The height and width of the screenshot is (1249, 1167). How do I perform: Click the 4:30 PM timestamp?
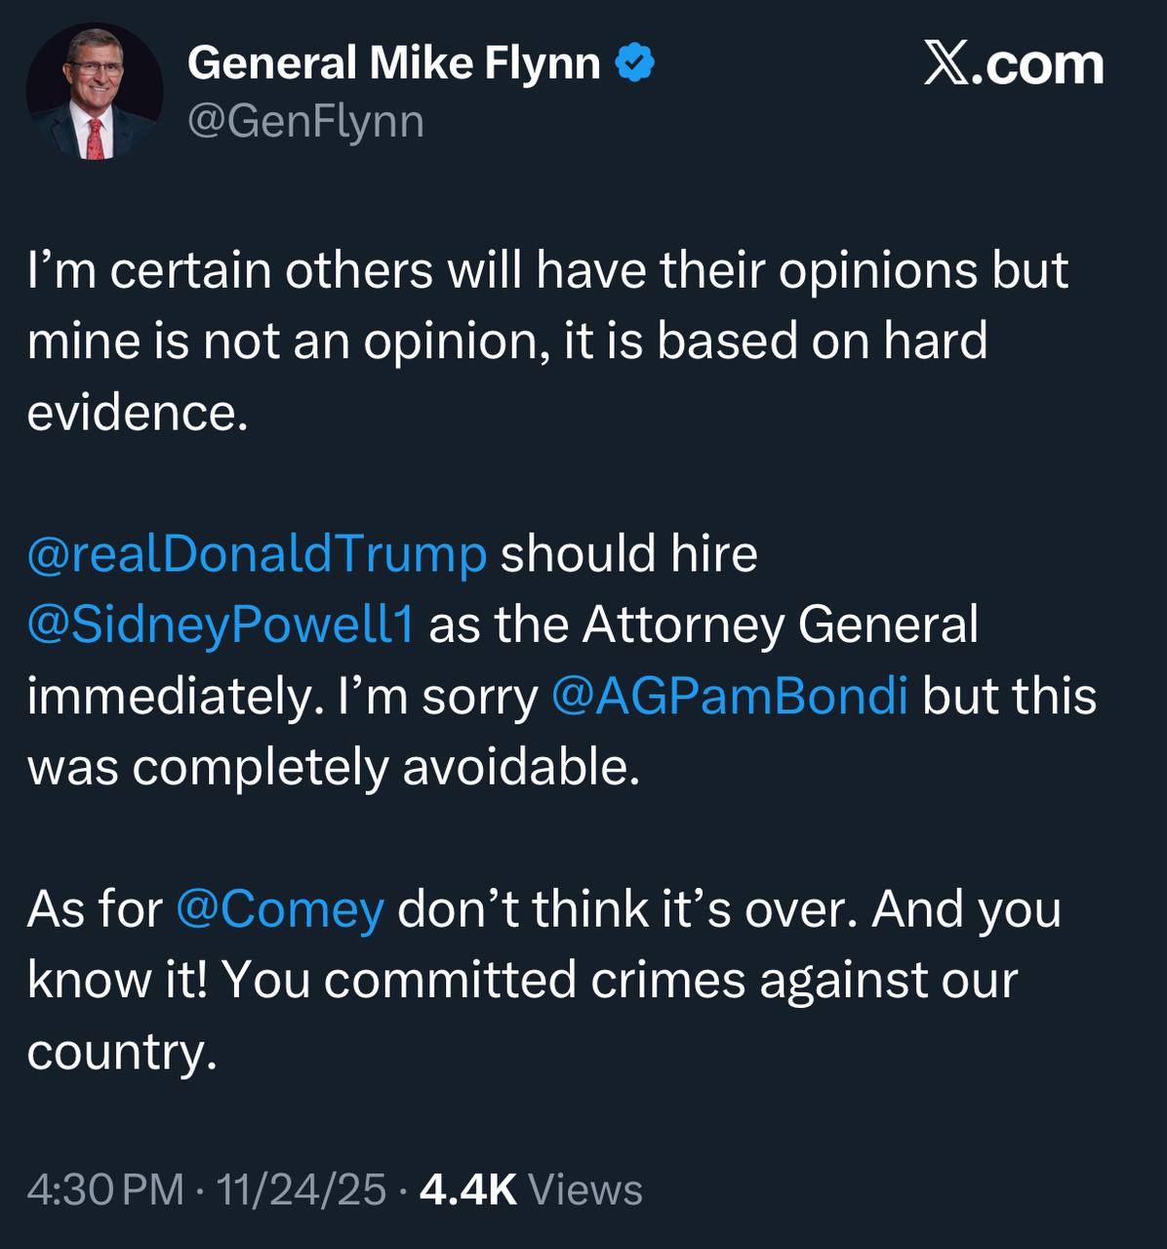[x=105, y=1189]
